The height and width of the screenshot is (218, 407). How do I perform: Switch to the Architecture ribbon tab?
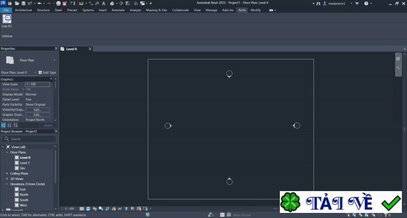(23, 10)
